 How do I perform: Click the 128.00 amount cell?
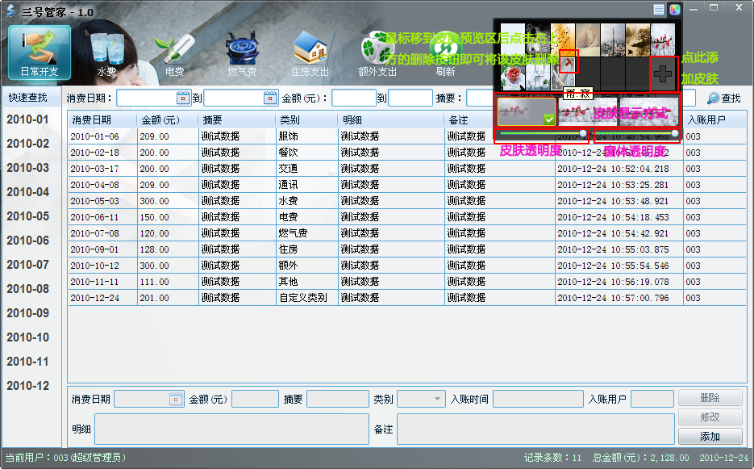168,249
